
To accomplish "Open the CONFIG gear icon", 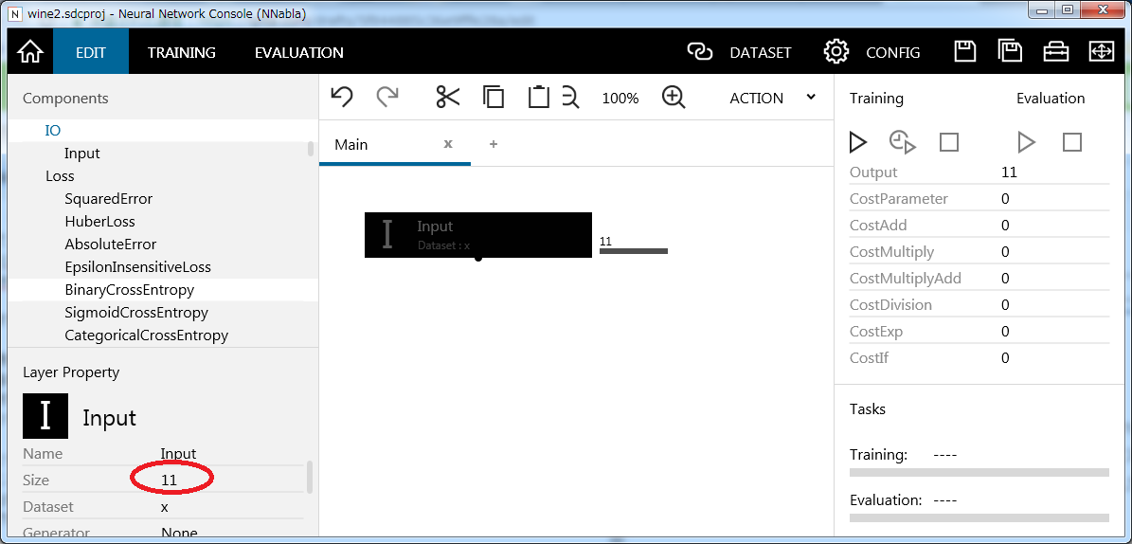I will (836, 52).
